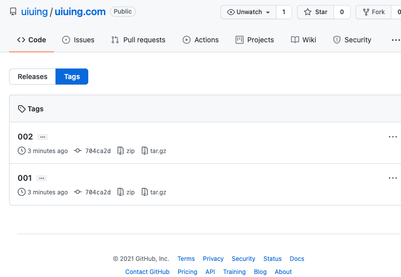Click the commit icon for tag 002
This screenshot has height=277, width=401.
(78, 151)
